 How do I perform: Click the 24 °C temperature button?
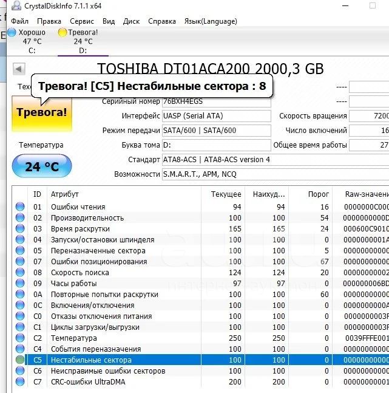click(x=42, y=166)
